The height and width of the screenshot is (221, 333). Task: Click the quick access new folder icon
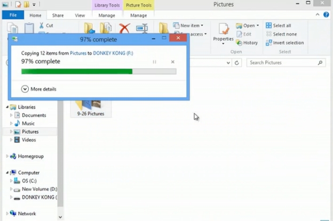(x=27, y=4)
